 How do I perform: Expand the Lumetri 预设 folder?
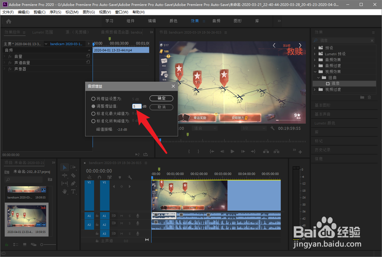coord(315,54)
